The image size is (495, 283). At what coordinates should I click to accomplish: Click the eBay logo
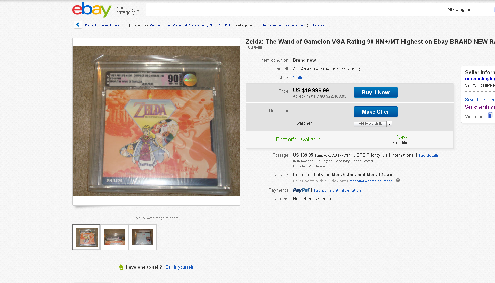click(x=92, y=9)
